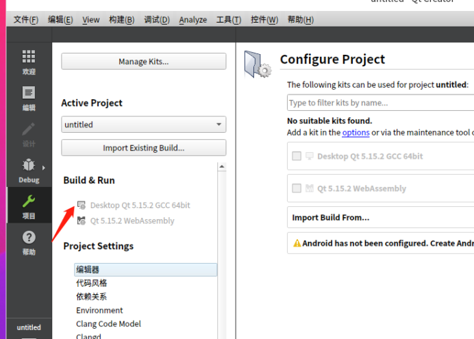The height and width of the screenshot is (339, 474).
Task: Open the 编辑(E) menu
Action: click(x=60, y=20)
